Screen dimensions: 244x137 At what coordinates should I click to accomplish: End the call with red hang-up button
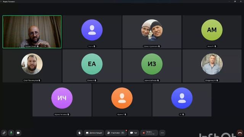[x=240, y=133]
